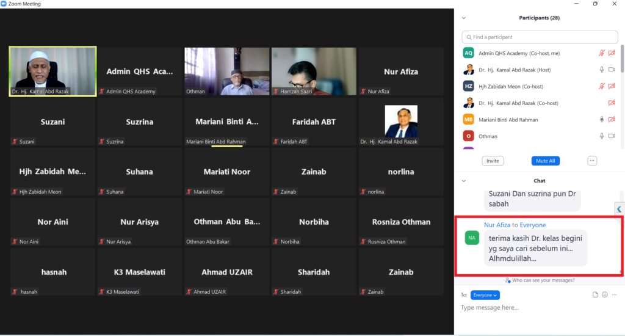Toggle video for Hjh Zabidah Meon

612,86
